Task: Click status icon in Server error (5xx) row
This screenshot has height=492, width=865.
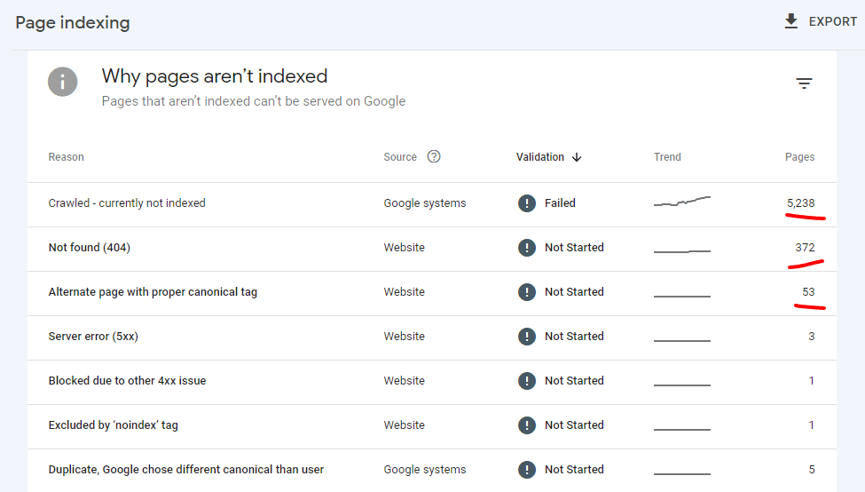Action: coord(527,337)
